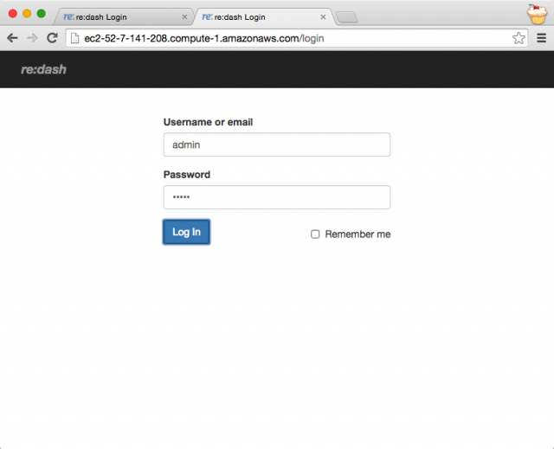This screenshot has height=449, width=554.
Task: Close the second re:dash Login tab
Action: point(323,17)
